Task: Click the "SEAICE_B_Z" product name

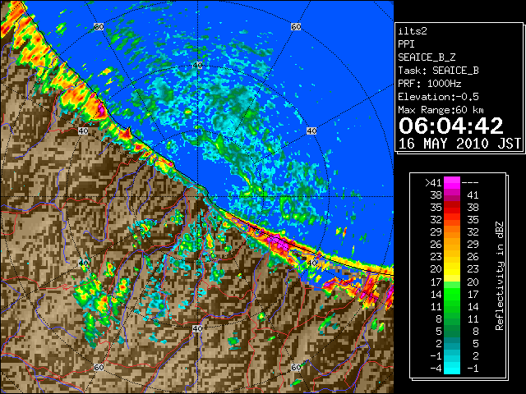Action: pyautogui.click(x=427, y=57)
